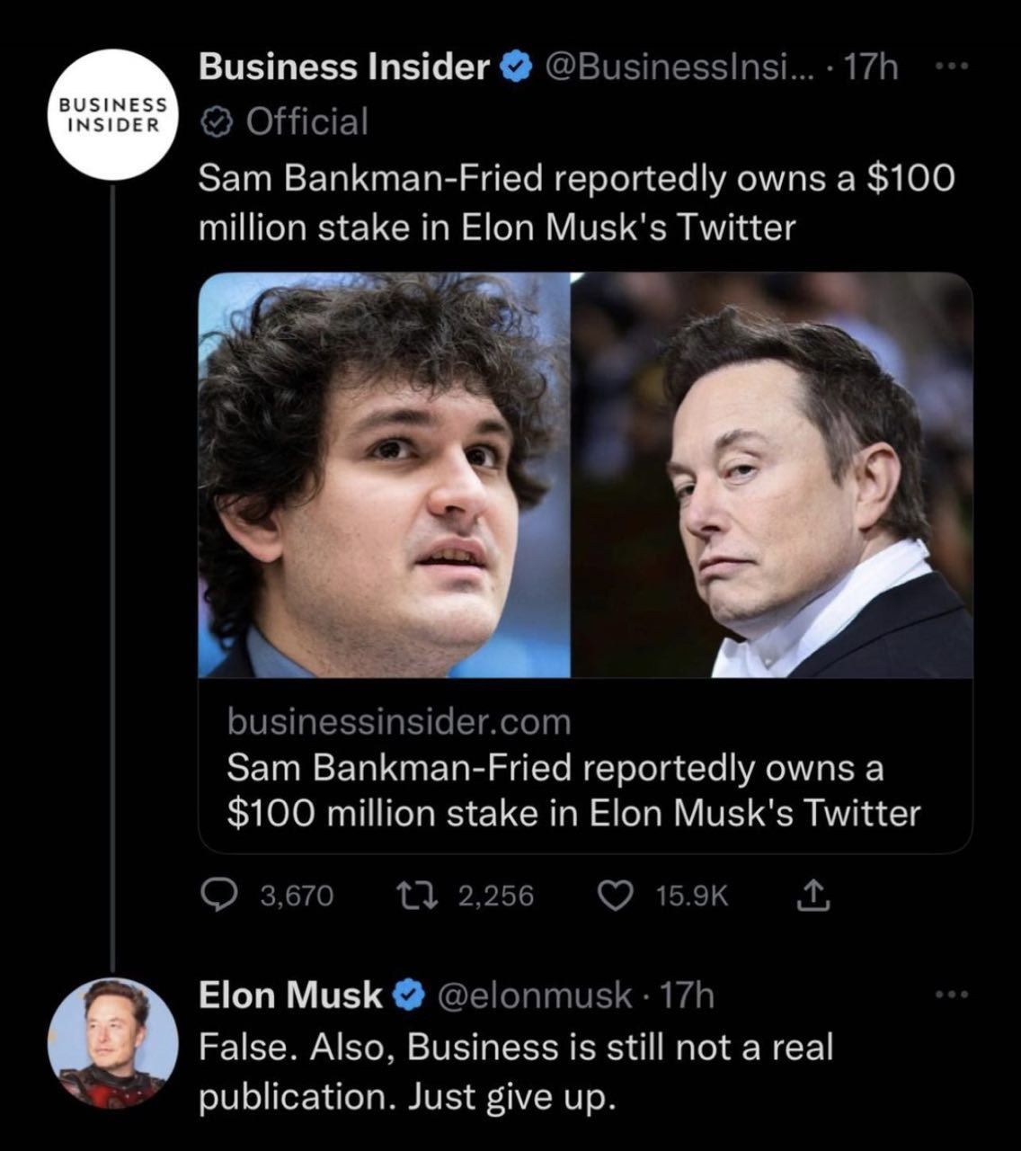Open more options on Business Insider tweet
Viewport: 1021px width, 1151px height.
(x=948, y=68)
